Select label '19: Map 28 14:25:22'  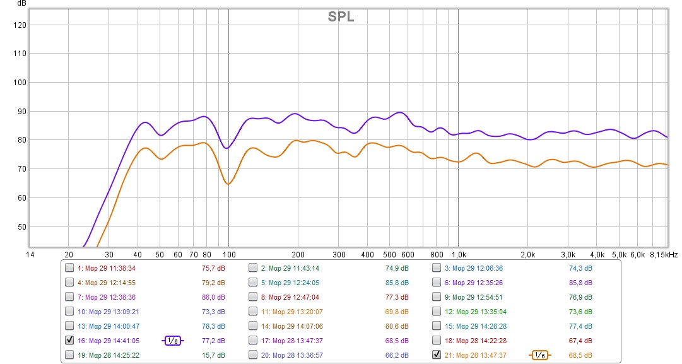[x=109, y=355]
